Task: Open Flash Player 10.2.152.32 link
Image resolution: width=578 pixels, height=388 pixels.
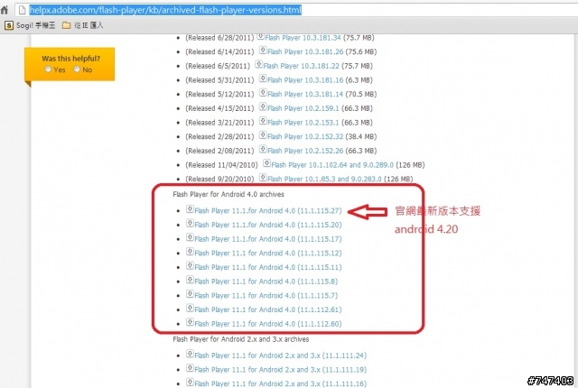Action: [x=305, y=136]
